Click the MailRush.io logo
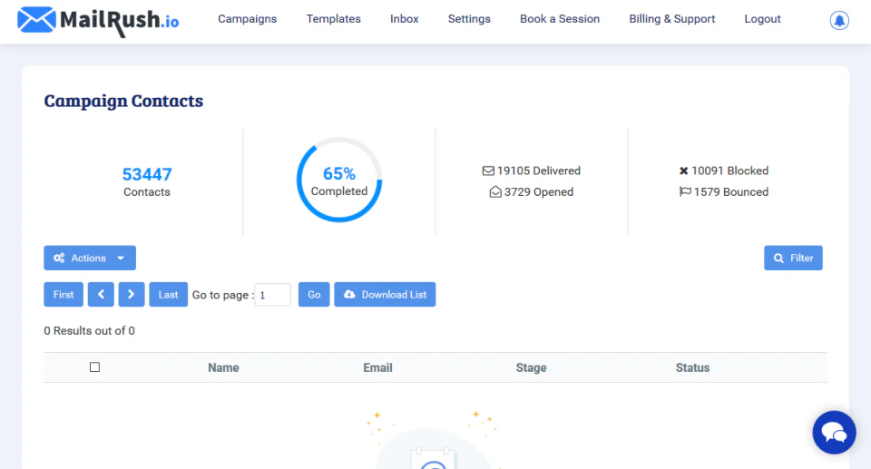Screen dimensions: 871x469 (x=98, y=21)
